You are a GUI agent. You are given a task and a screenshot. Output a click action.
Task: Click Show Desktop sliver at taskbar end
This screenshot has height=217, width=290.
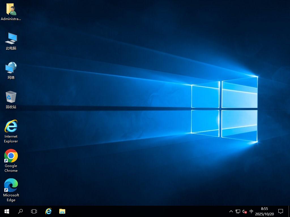(x=289, y=211)
